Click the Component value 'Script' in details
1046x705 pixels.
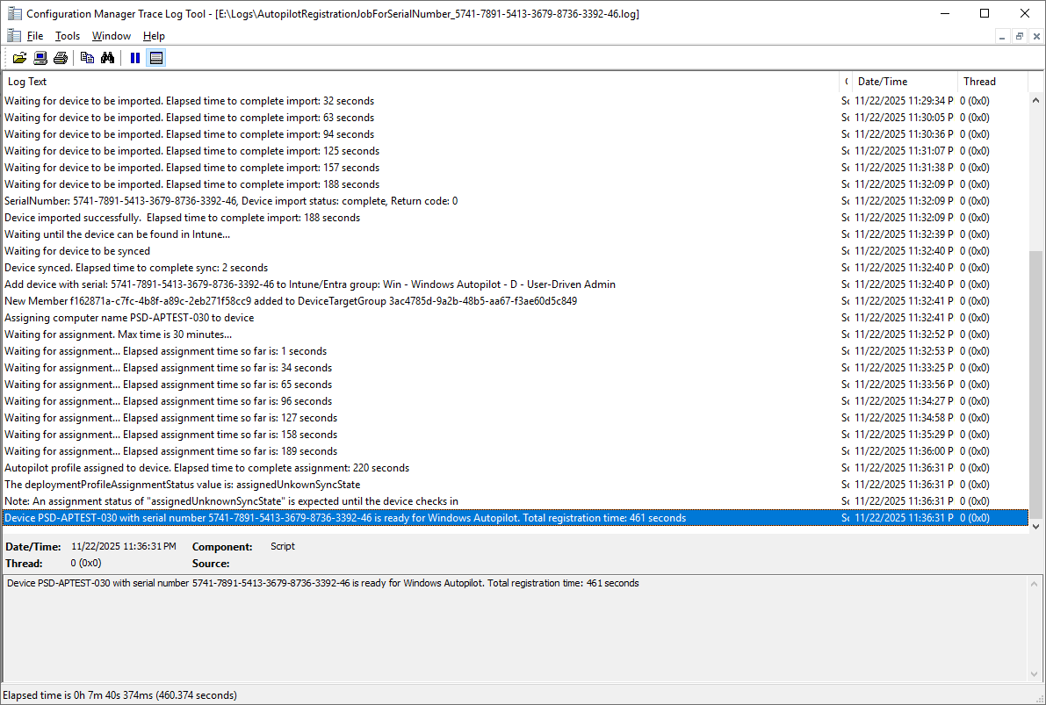(283, 546)
